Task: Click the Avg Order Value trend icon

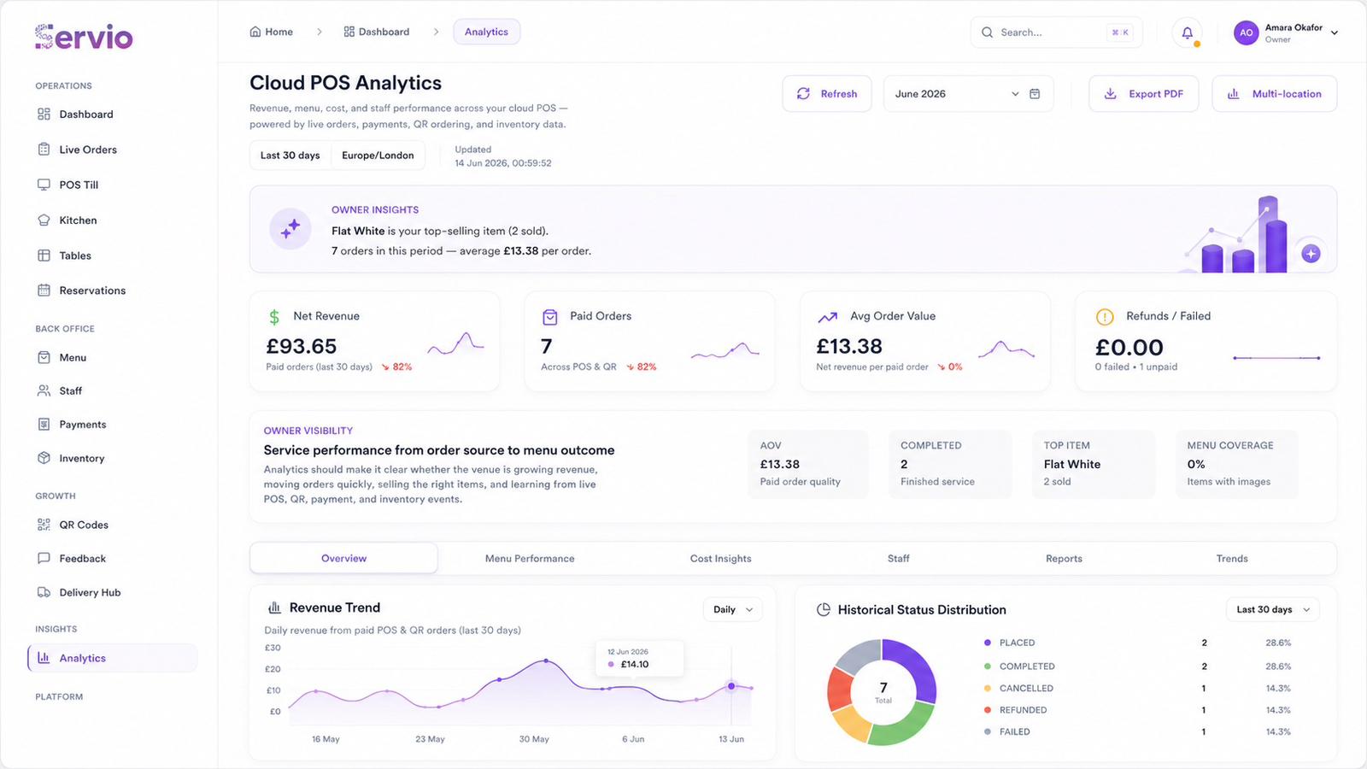Action: click(x=827, y=317)
